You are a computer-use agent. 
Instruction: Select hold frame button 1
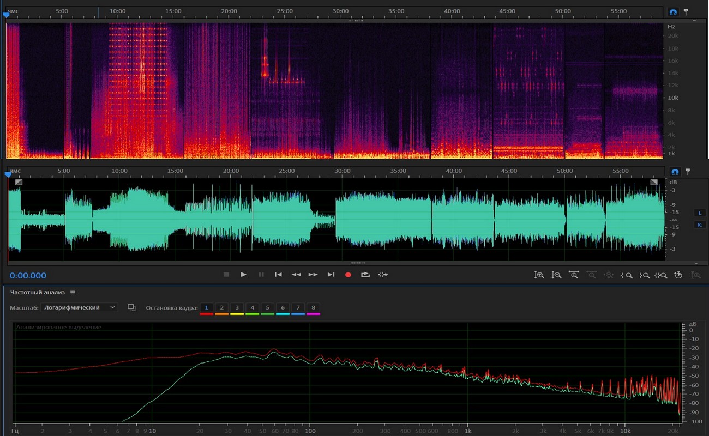[206, 308]
